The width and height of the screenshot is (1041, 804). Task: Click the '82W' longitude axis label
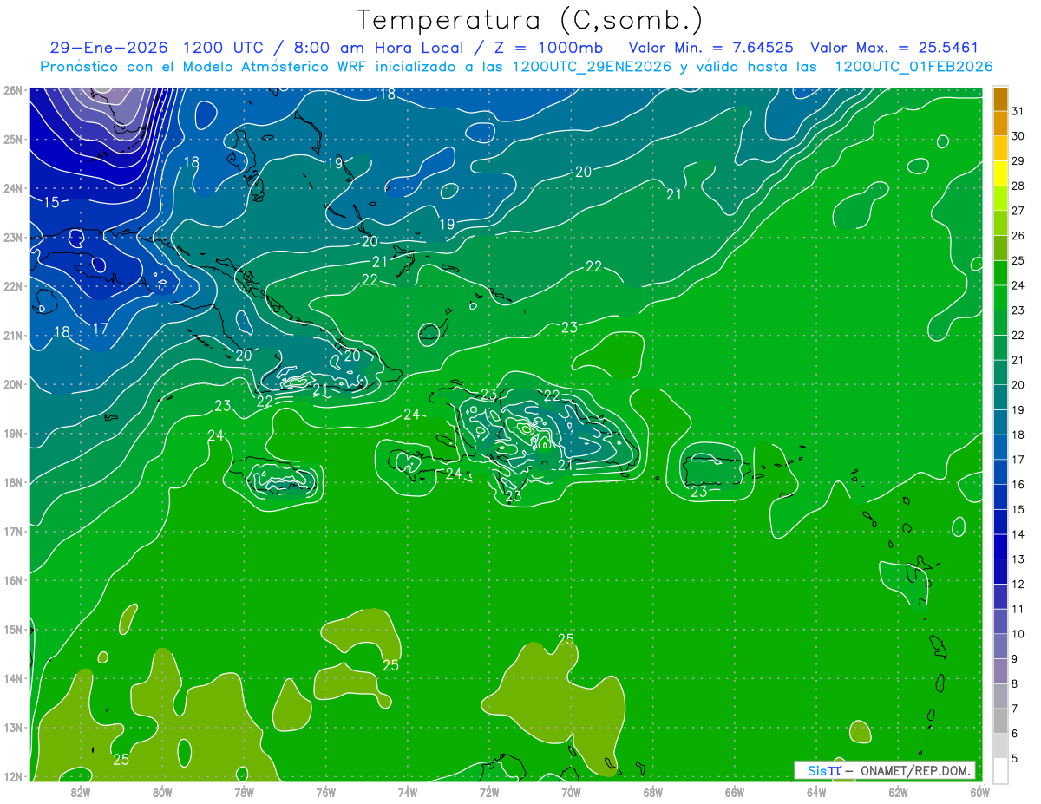coord(81,792)
